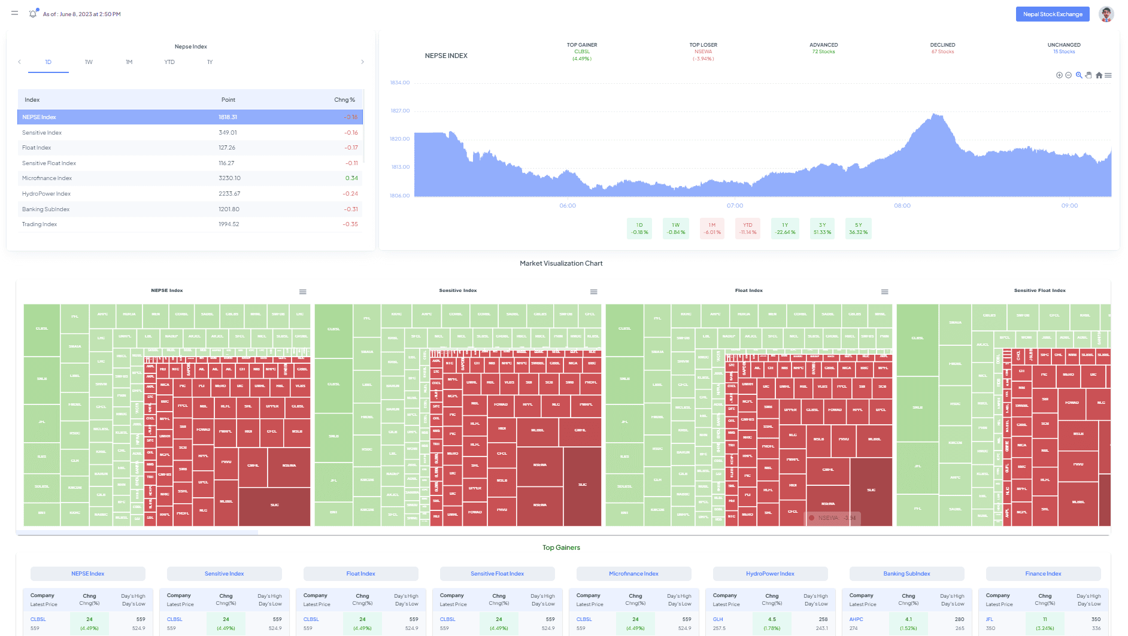This screenshot has height=636, width=1128.
Task: Open NEPSE Index treemap options menu
Action: (x=303, y=292)
